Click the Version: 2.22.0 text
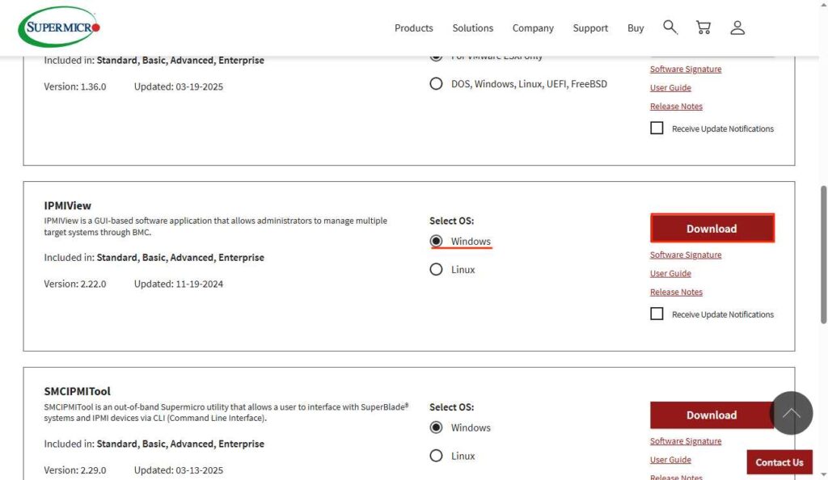828x480 pixels. pyautogui.click(x=75, y=284)
